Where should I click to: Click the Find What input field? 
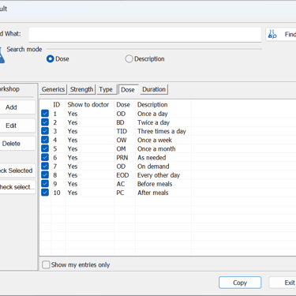pyautogui.click(x=145, y=35)
